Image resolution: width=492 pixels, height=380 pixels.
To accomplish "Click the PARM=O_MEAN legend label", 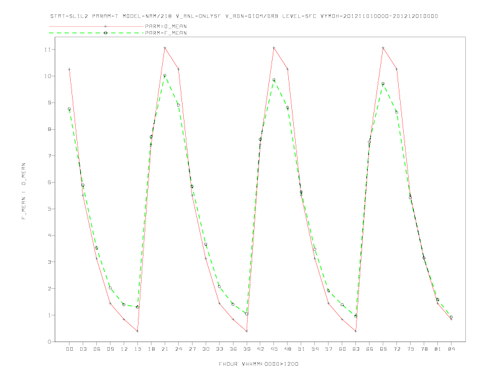I will point(166,26).
